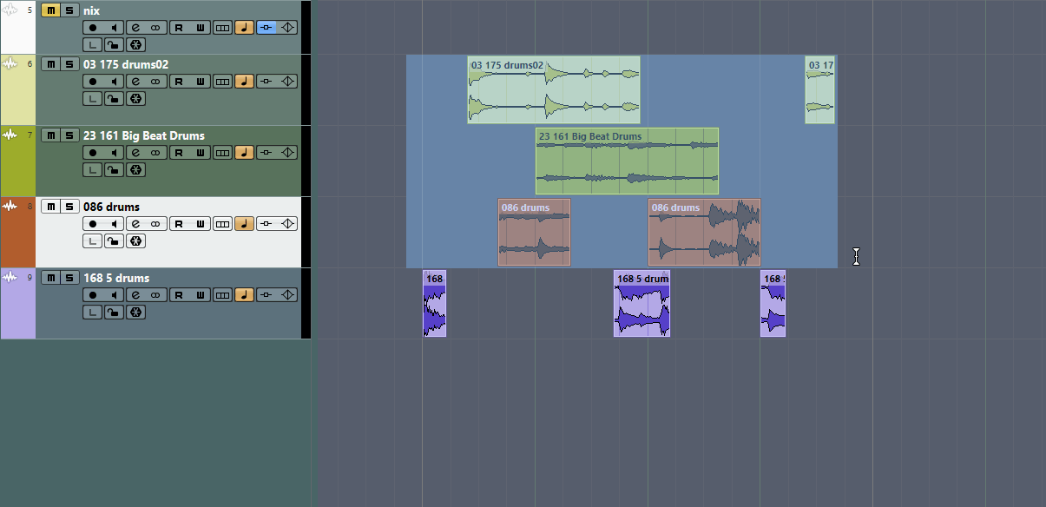
Task: Mute the 168 5 drums track
Action: (50, 278)
